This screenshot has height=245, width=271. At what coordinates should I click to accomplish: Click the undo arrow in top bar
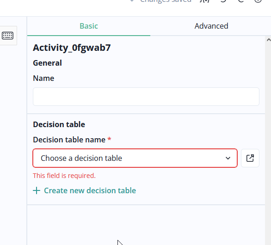pyautogui.click(x=223, y=1)
